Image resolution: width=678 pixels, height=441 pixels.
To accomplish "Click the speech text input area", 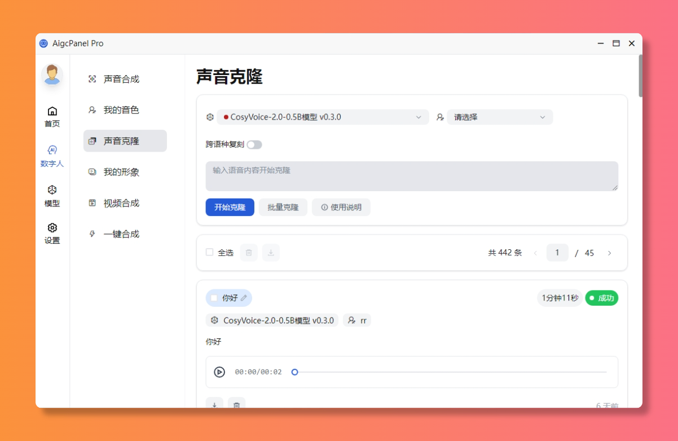I will [411, 176].
